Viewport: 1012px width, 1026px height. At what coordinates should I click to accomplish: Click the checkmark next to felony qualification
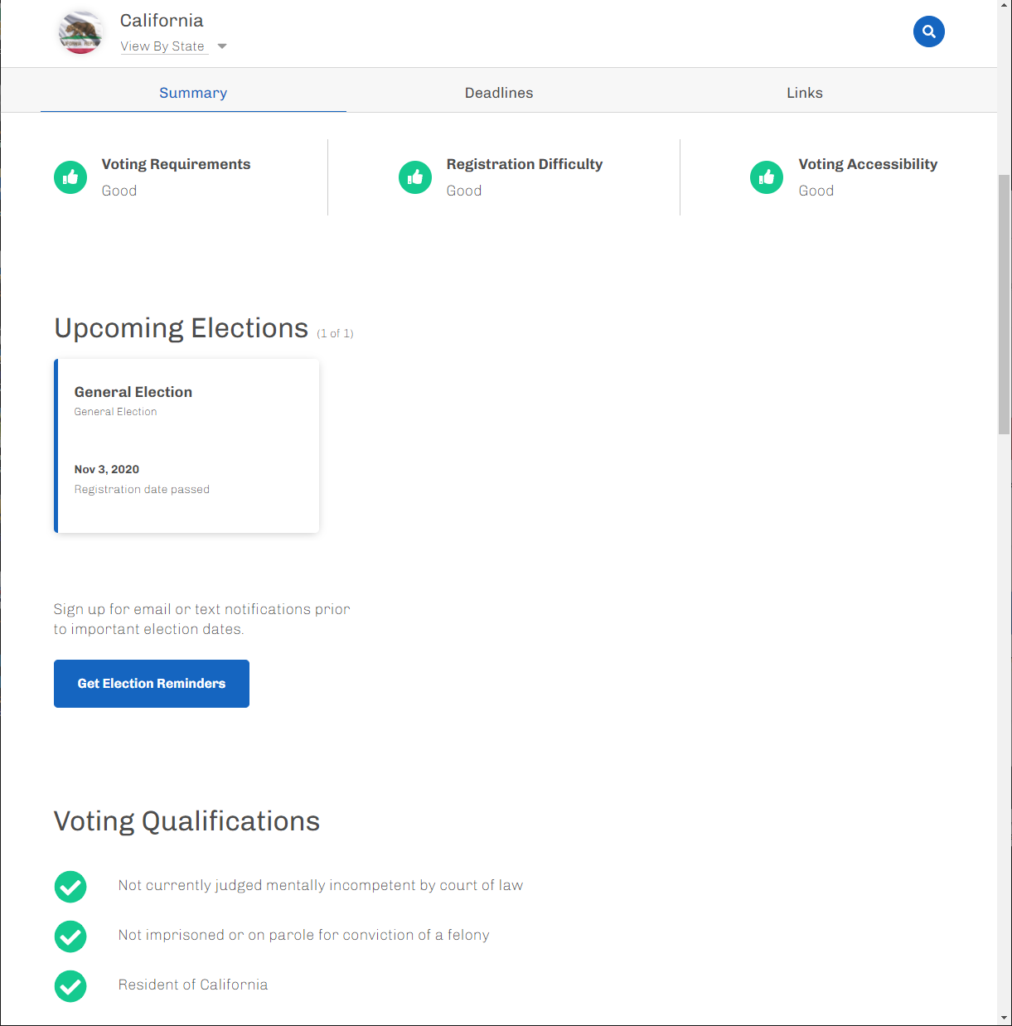point(70,936)
